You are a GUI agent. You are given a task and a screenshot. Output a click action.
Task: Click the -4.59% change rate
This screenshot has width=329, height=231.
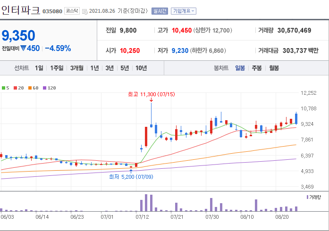point(58,49)
